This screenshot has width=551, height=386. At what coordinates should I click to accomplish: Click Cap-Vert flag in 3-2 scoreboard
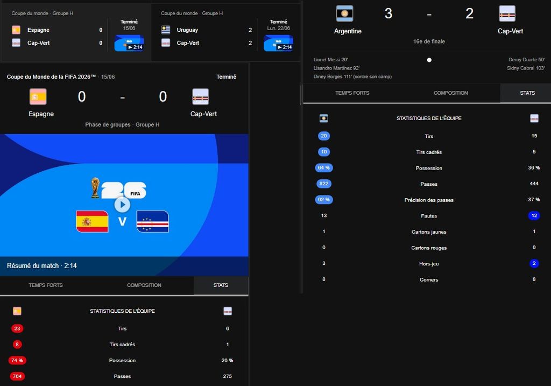(x=507, y=13)
